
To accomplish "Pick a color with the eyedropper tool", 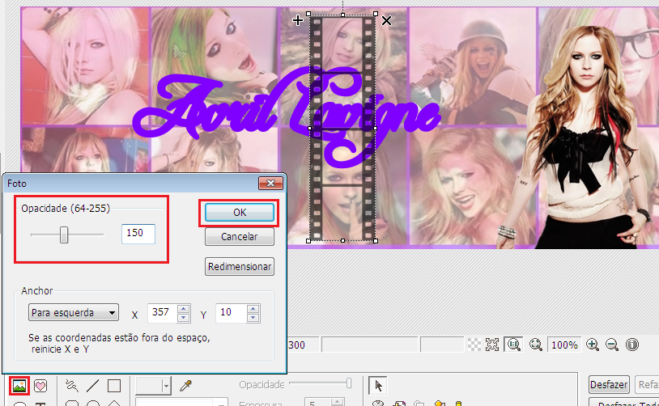I will tap(185, 386).
